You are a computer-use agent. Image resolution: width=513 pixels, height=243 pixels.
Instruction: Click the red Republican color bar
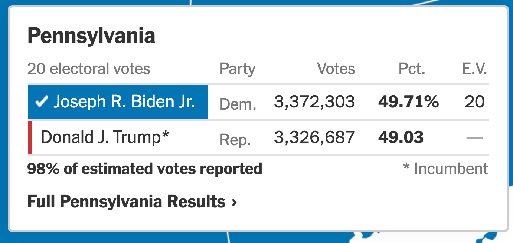pos(30,137)
